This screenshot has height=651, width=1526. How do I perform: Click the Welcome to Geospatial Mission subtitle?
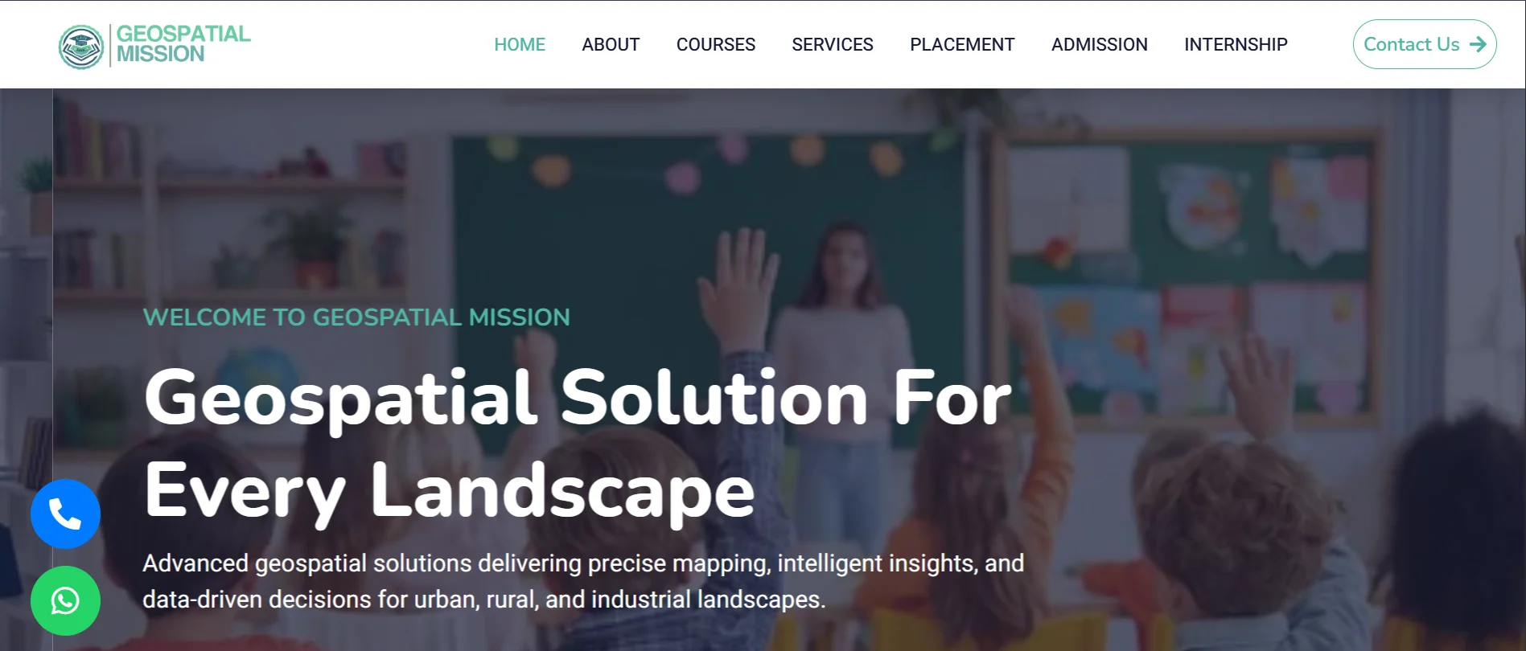point(356,317)
